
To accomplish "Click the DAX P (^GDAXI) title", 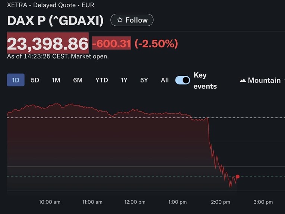I will tap(55, 20).
